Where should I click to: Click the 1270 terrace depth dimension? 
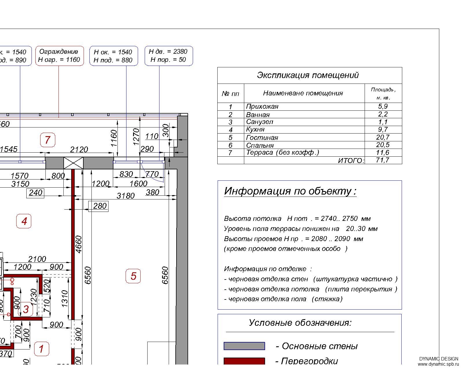(136, 137)
